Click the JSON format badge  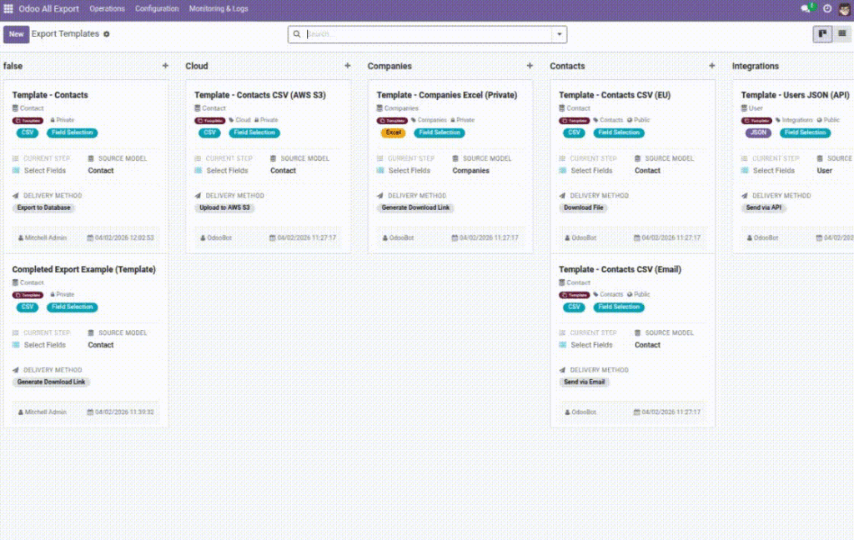[x=758, y=132]
